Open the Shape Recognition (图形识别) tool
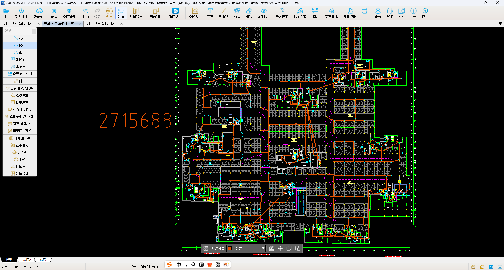The height and width of the screenshot is (270, 504). point(195,13)
